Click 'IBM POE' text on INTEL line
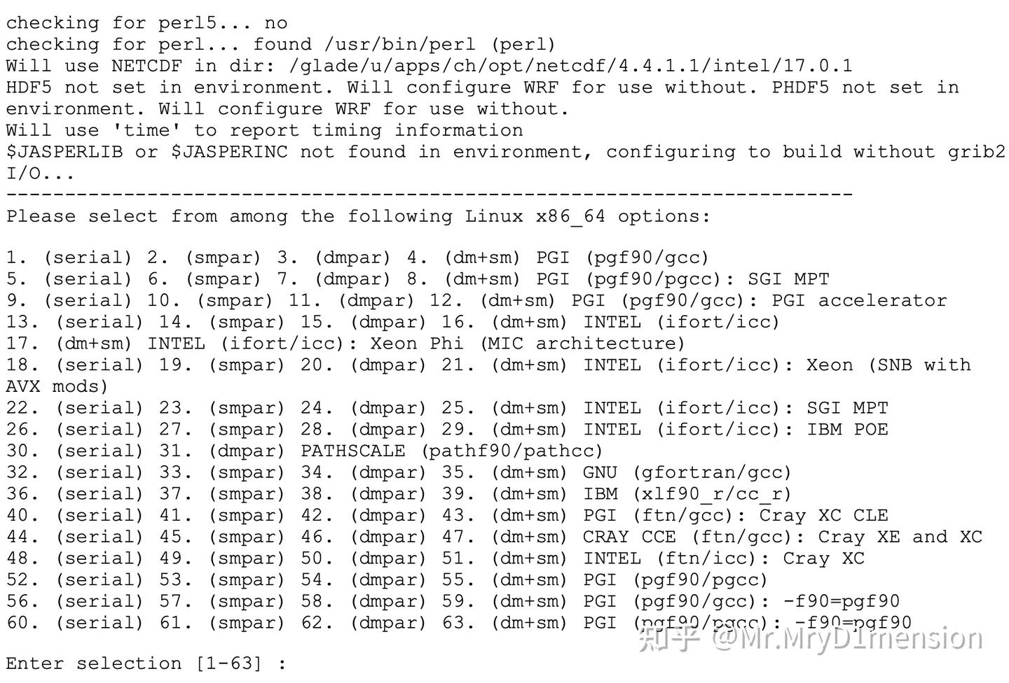The height and width of the screenshot is (683, 1009). coord(847,429)
